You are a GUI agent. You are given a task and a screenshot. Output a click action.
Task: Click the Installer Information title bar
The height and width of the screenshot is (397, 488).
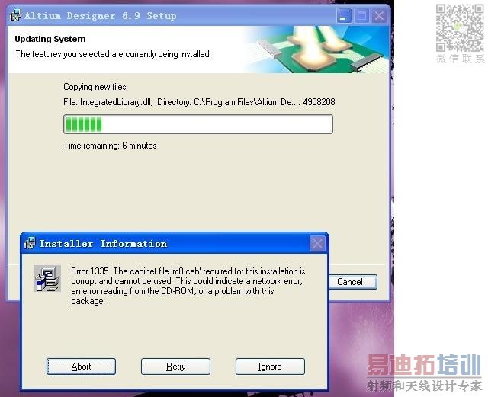[x=175, y=244]
